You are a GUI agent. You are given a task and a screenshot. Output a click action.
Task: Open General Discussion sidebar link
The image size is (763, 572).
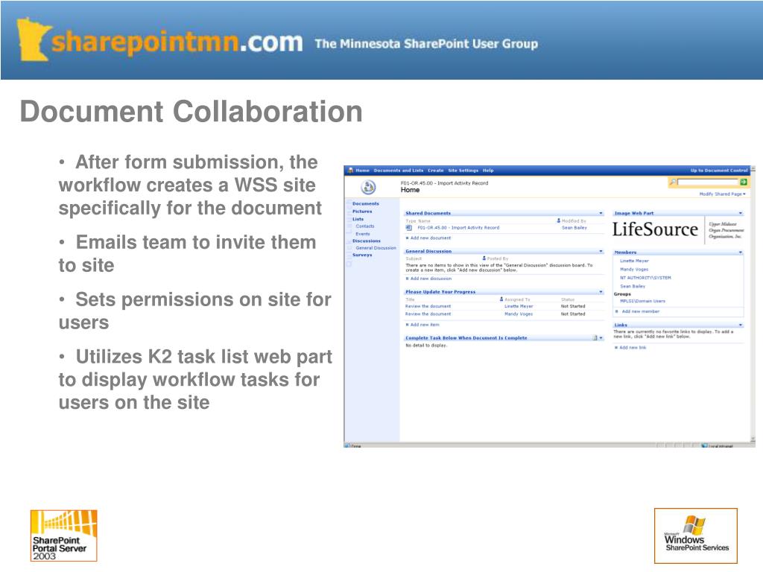pyautogui.click(x=376, y=248)
